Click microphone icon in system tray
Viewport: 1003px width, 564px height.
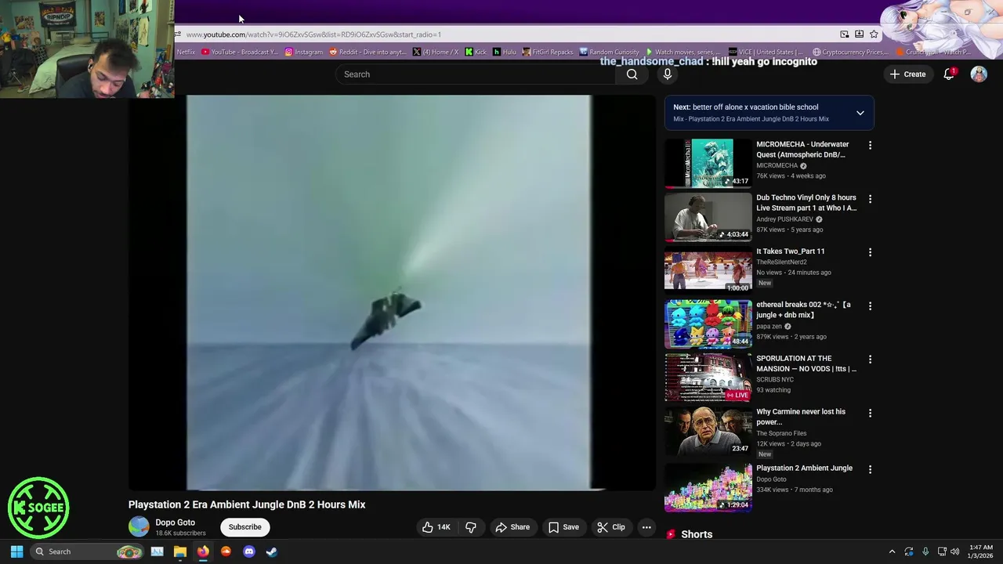925,551
